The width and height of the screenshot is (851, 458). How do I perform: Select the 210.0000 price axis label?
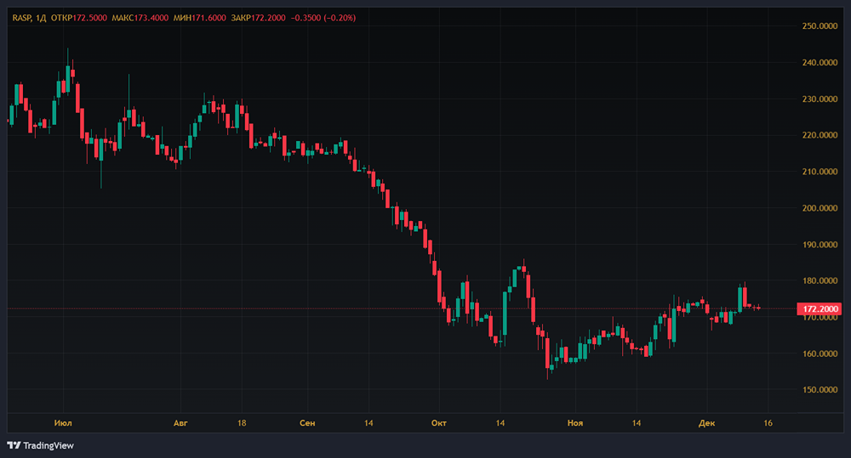click(820, 172)
